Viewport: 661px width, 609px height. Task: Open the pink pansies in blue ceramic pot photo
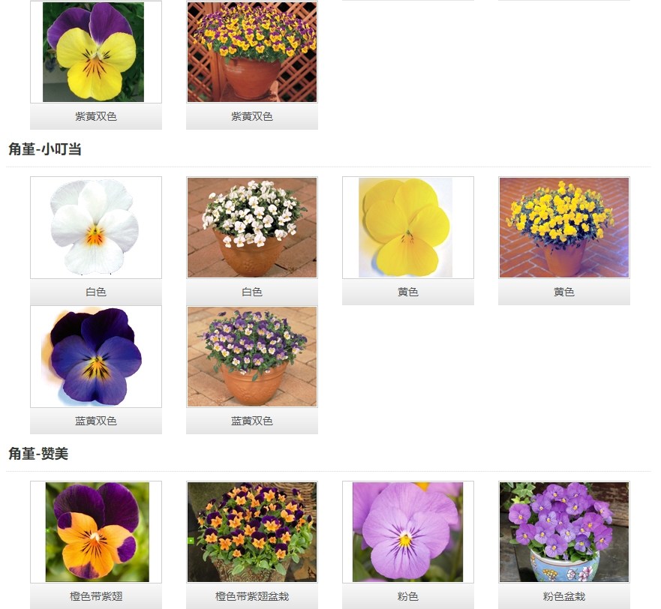(563, 532)
